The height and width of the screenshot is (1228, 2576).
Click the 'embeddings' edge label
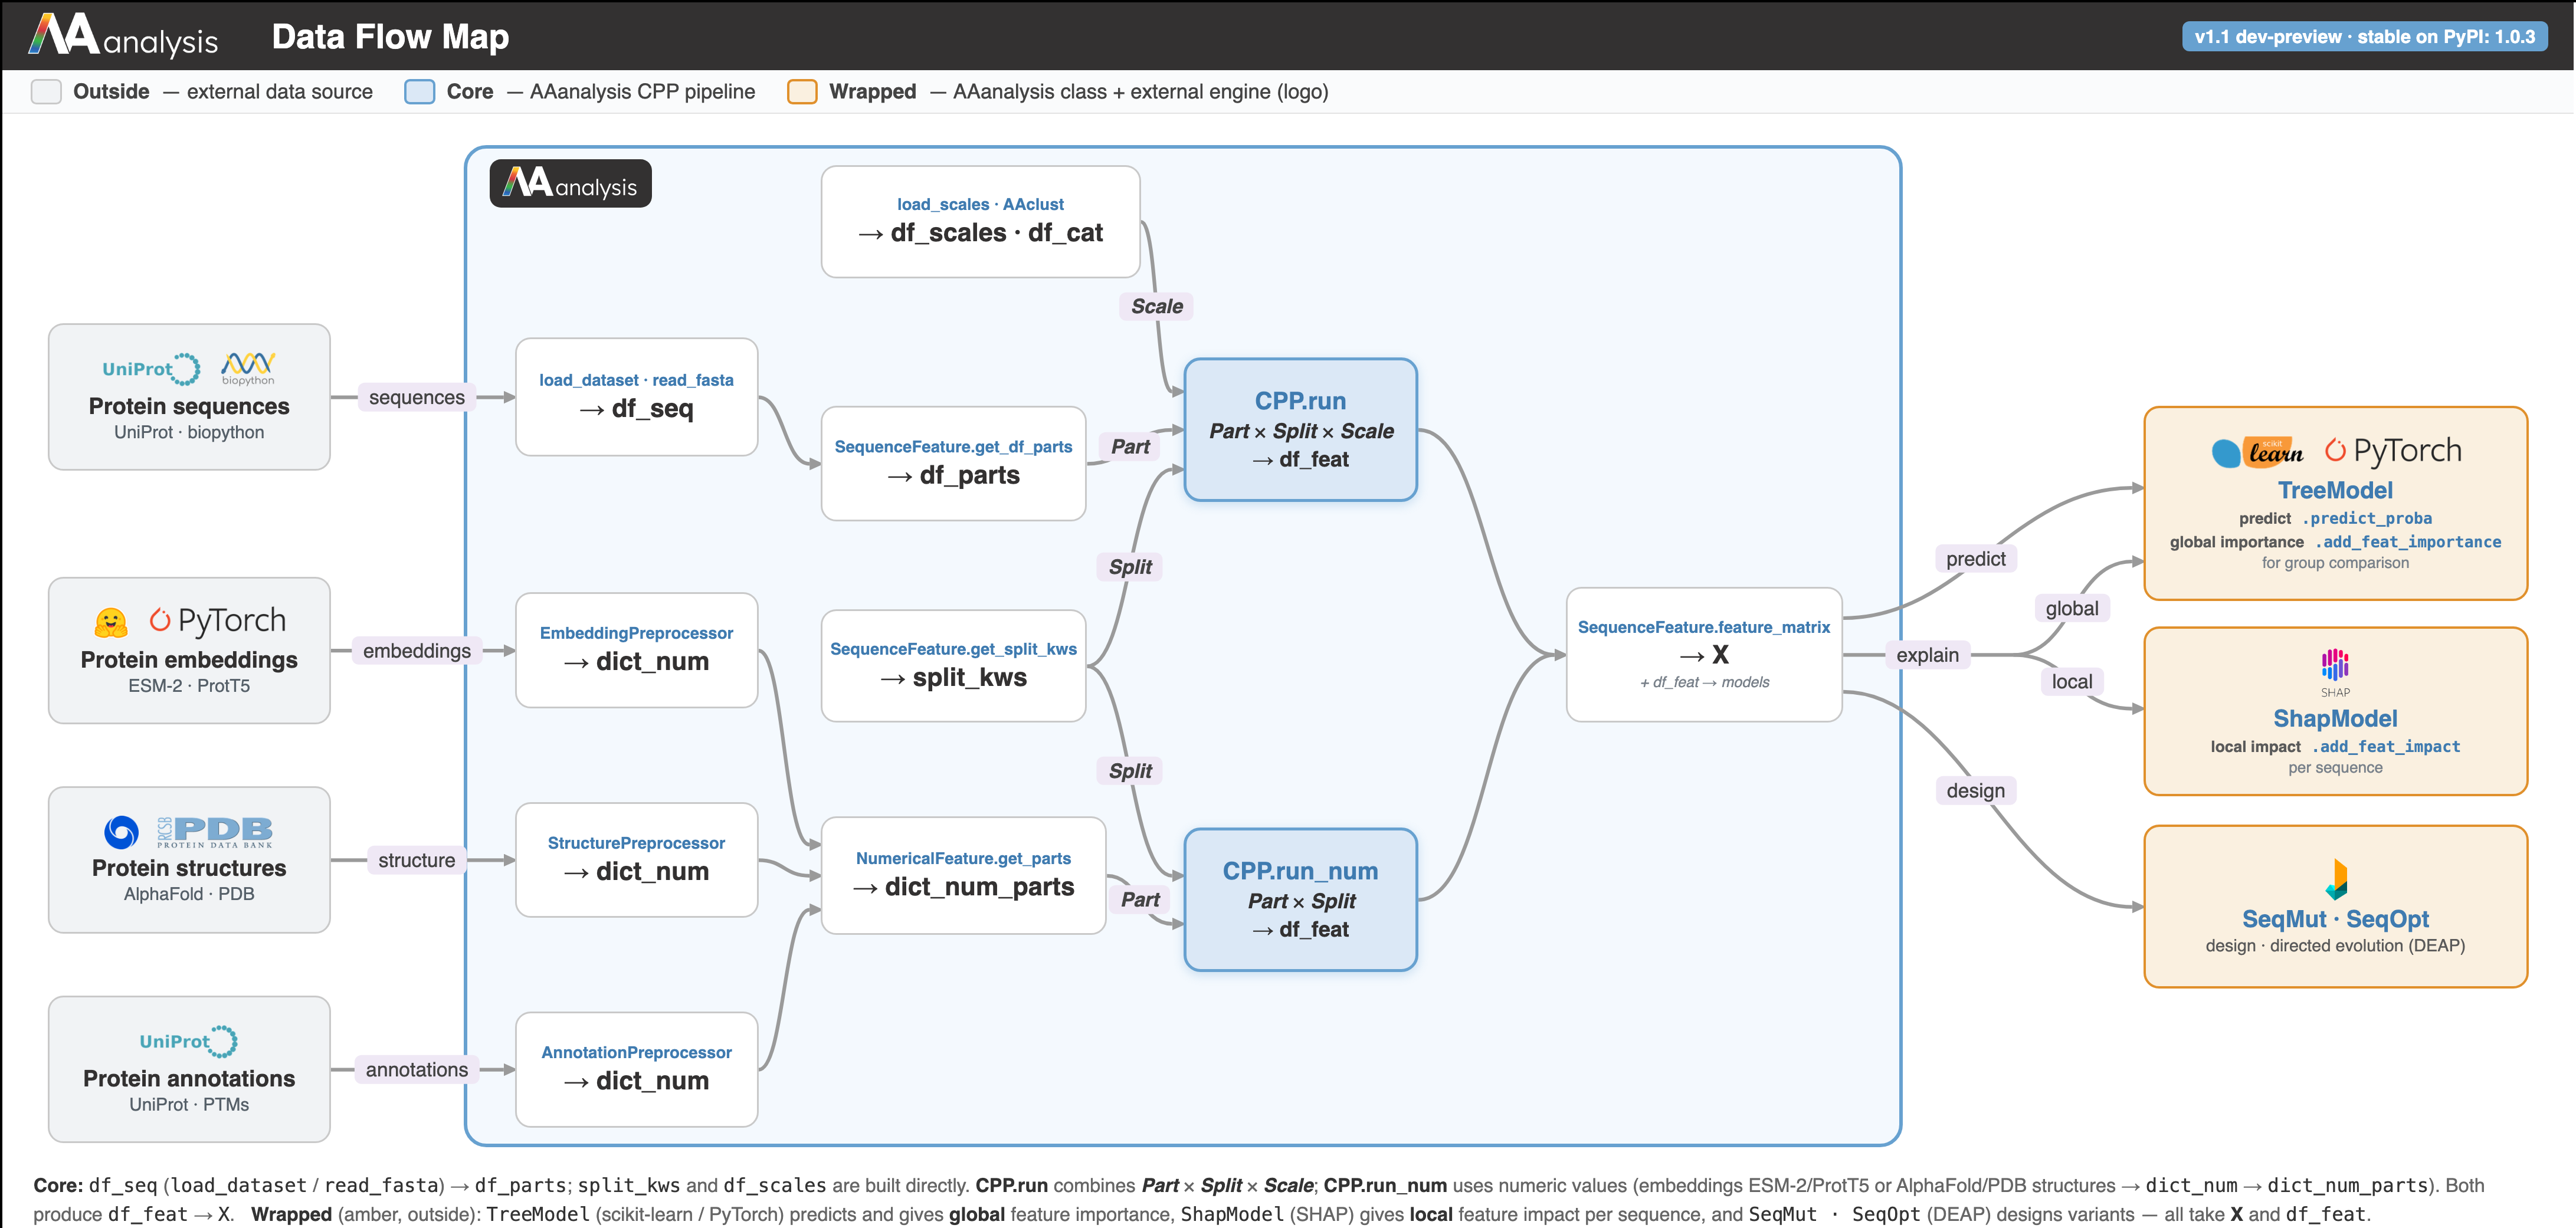click(x=417, y=651)
